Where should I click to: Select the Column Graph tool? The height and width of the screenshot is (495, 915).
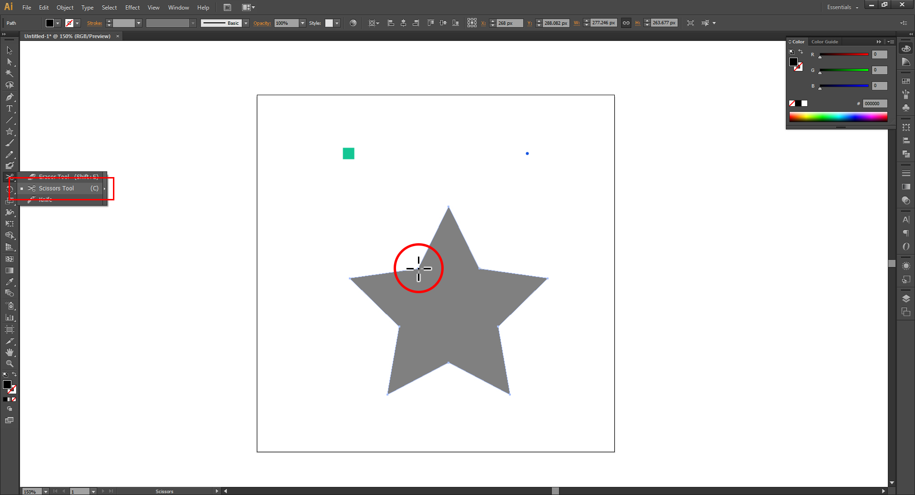coord(10,317)
